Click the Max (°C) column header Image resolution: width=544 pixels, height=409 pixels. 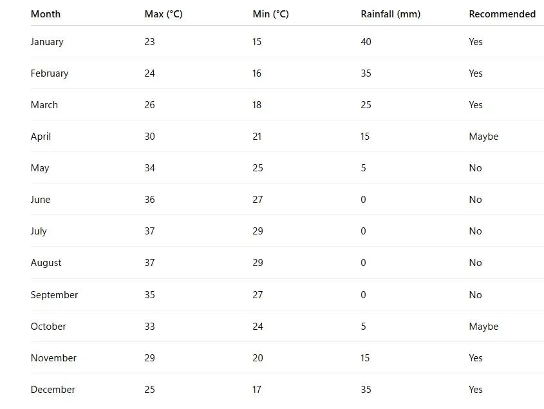[164, 14]
